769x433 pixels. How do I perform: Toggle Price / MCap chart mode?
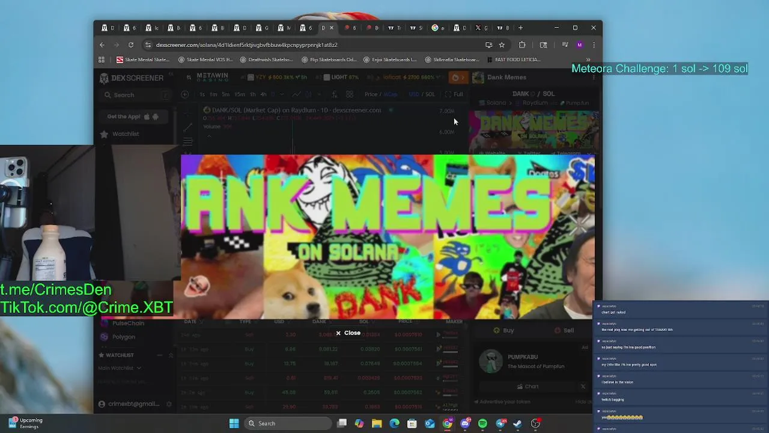pyautogui.click(x=381, y=94)
